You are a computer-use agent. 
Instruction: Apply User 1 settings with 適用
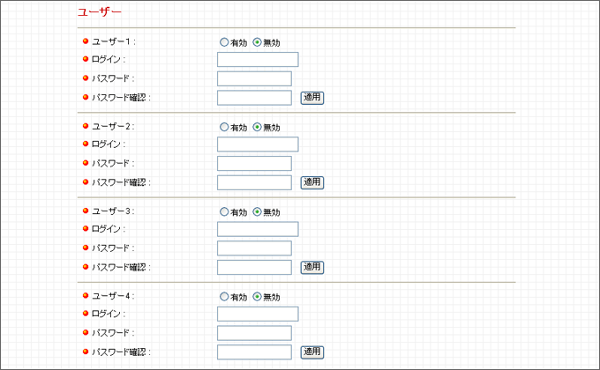312,98
